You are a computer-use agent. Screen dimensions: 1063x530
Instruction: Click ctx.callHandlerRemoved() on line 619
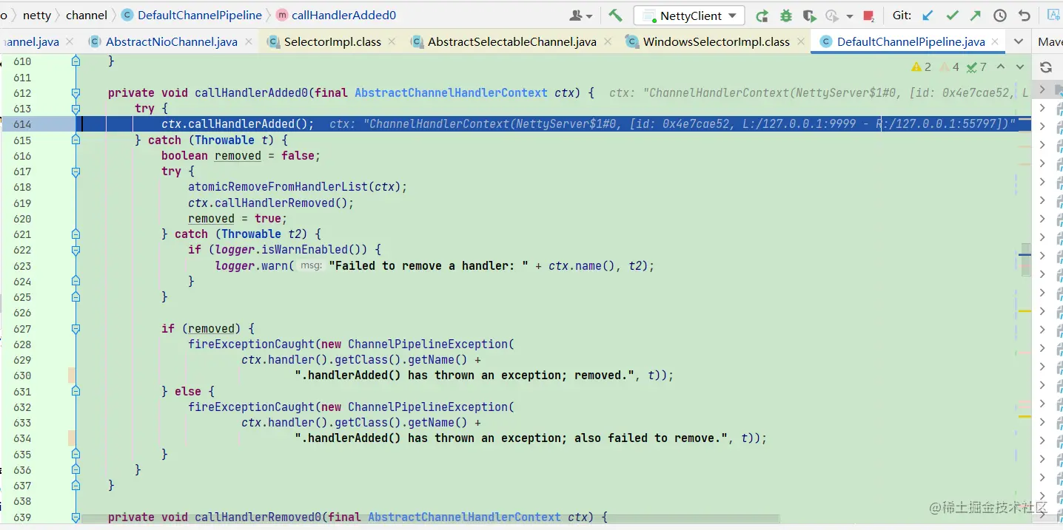(271, 203)
